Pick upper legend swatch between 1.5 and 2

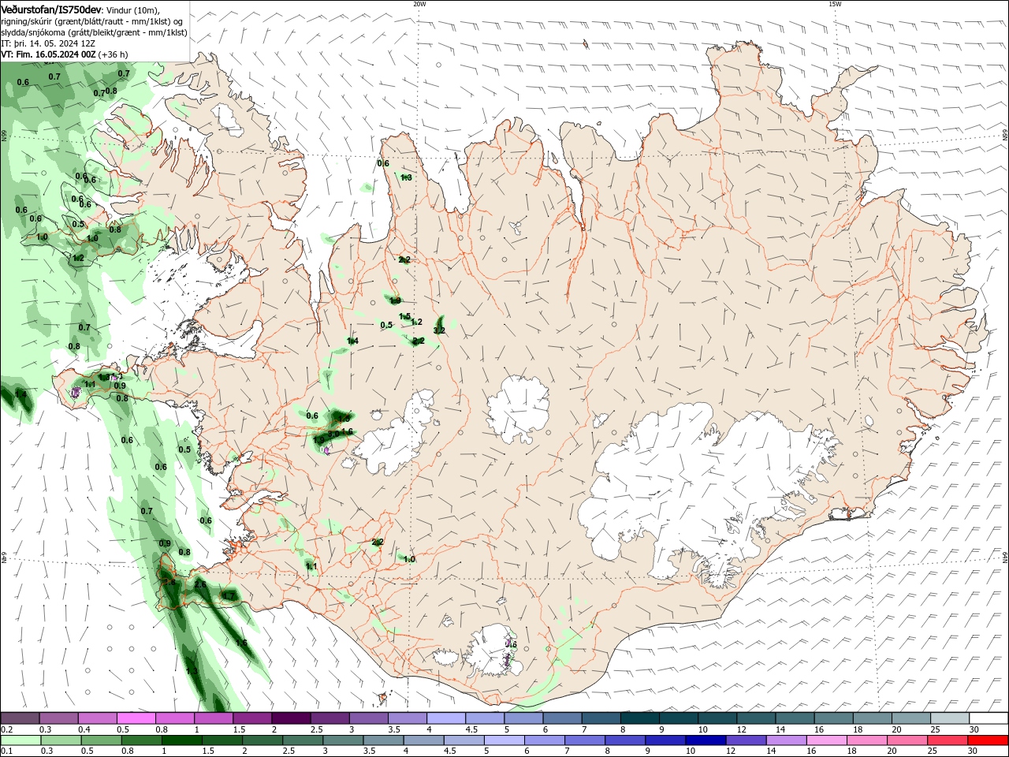[252, 718]
